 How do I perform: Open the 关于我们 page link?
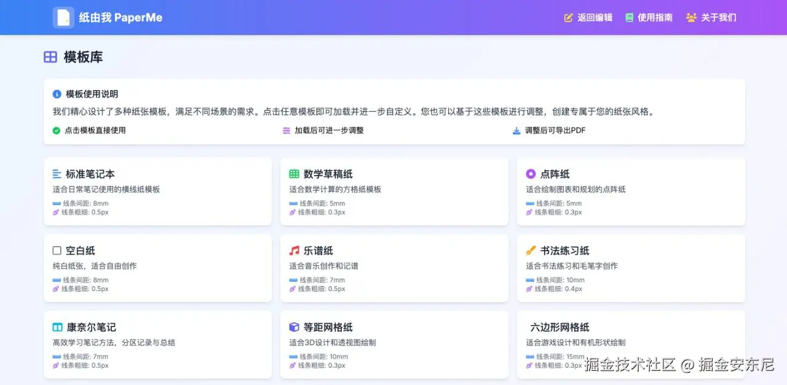(711, 17)
